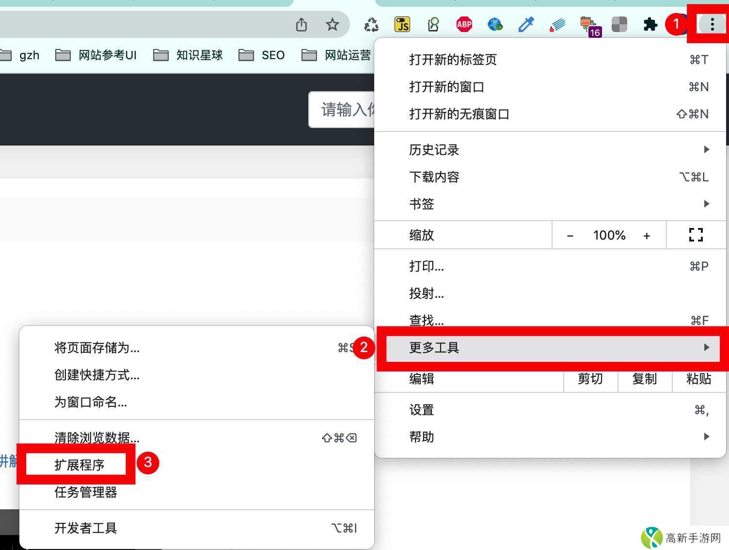Expand the 历史记录 submenu arrow
Image resolution: width=729 pixels, height=550 pixels.
click(706, 149)
